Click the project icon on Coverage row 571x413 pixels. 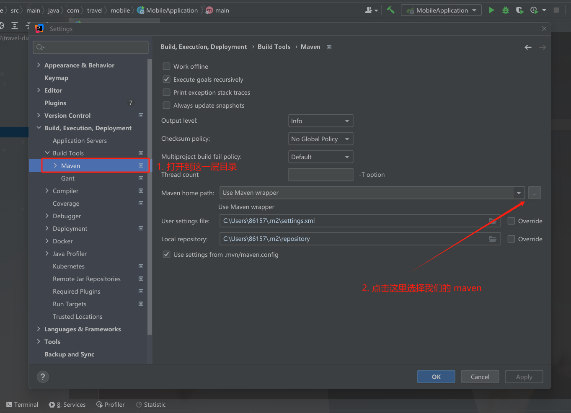click(141, 203)
